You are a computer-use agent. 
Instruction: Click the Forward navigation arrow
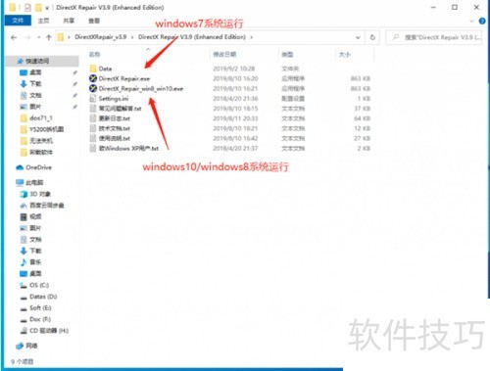click(x=28, y=37)
